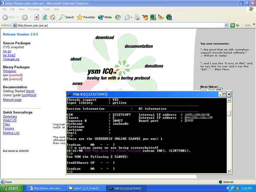The width and height of the screenshot is (256, 192).
Task: Click the rpm wanted! link
Action: pyautogui.click(x=16, y=75)
